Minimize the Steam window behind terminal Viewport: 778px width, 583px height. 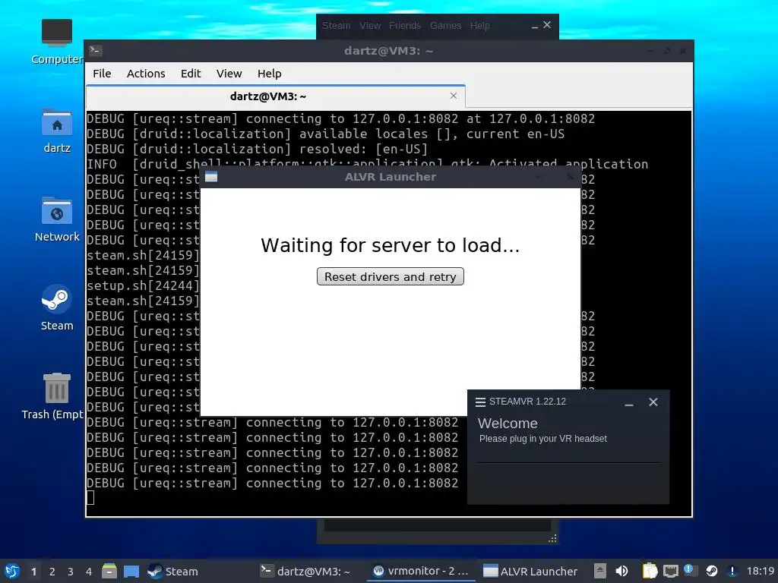click(535, 26)
